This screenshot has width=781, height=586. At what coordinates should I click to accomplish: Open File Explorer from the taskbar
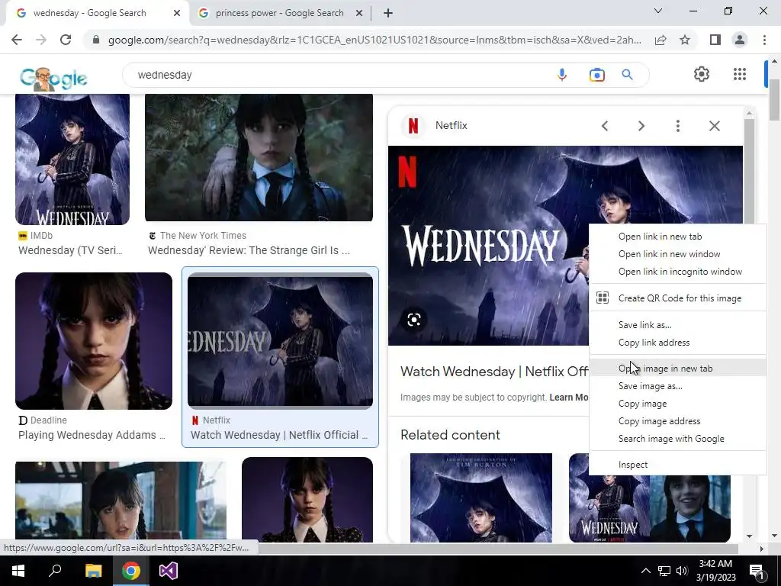tap(93, 571)
